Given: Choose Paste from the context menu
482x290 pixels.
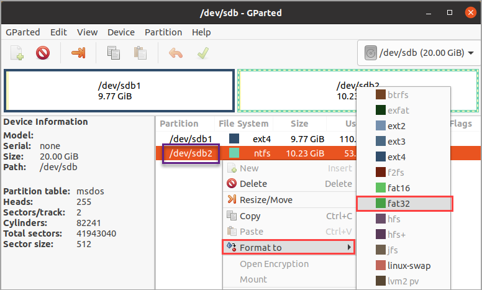Looking at the screenshot, I should (x=289, y=232).
